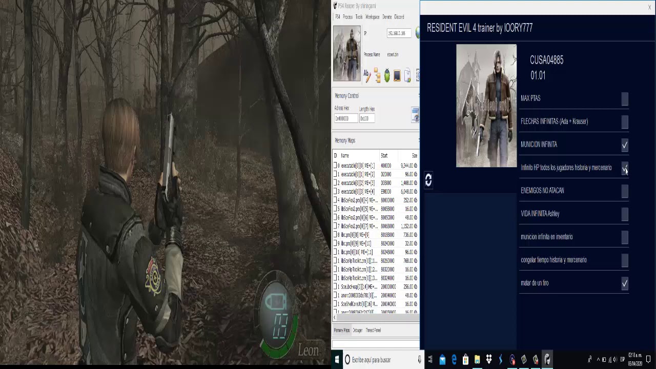Click the trainer refresh arrows icon
Image resolution: width=656 pixels, height=369 pixels.
(428, 179)
